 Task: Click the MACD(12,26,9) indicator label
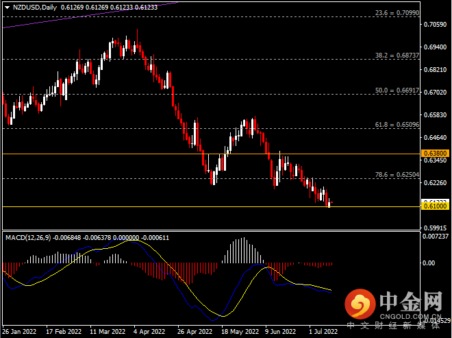[28, 238]
